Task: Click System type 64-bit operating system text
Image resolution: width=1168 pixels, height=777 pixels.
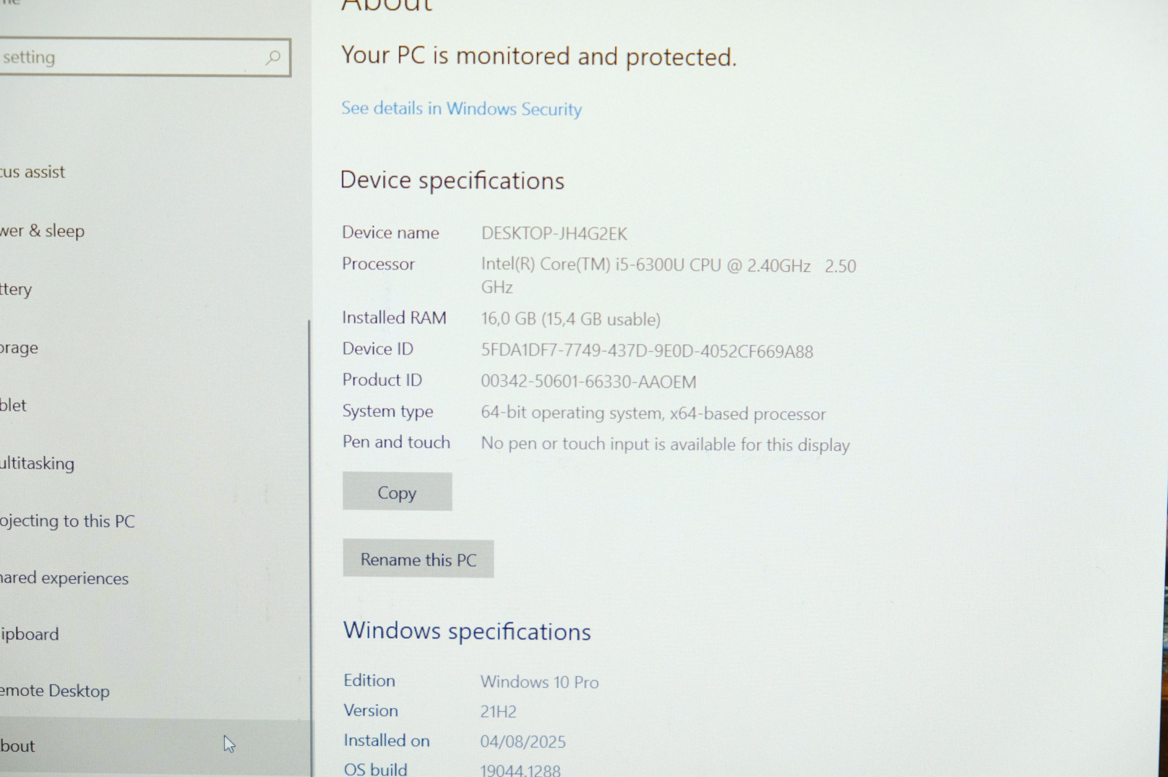Action: click(653, 413)
